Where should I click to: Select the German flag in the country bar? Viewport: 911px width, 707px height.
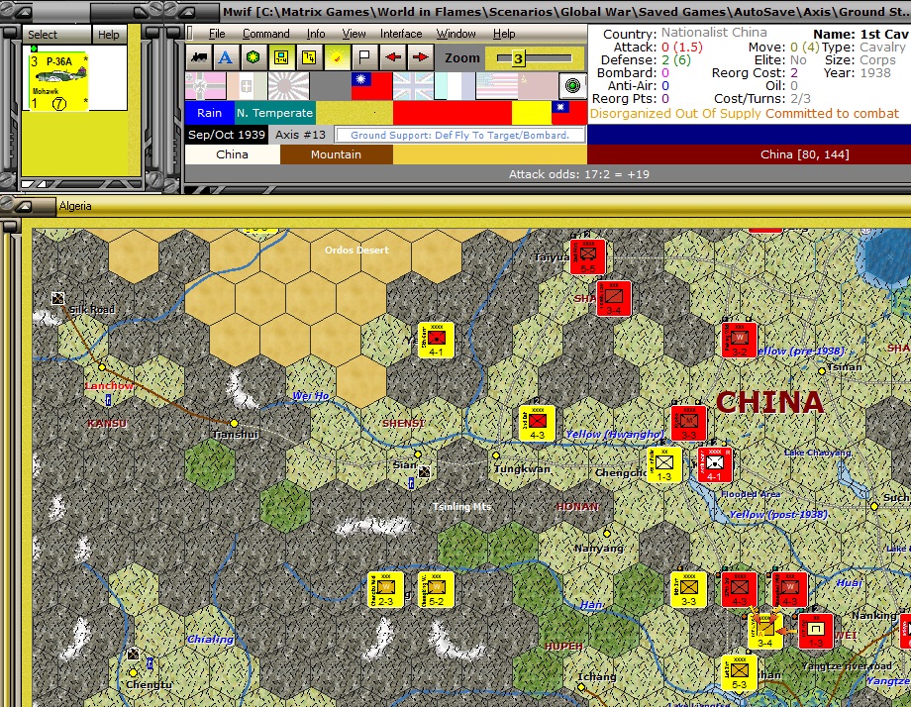click(205, 86)
